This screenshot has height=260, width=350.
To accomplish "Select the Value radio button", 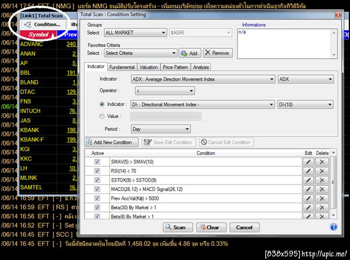I will 101,116.
